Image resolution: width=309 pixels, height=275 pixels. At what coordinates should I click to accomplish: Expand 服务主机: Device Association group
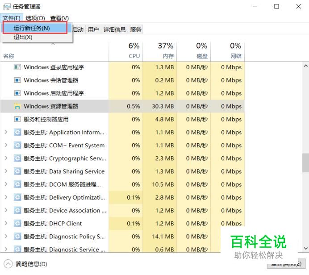pos(6,210)
